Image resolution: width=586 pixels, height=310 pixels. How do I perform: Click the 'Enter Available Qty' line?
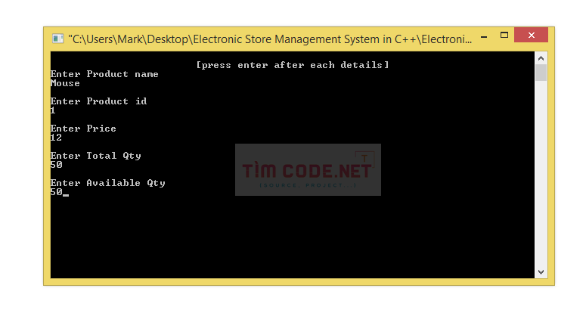pyautogui.click(x=107, y=183)
